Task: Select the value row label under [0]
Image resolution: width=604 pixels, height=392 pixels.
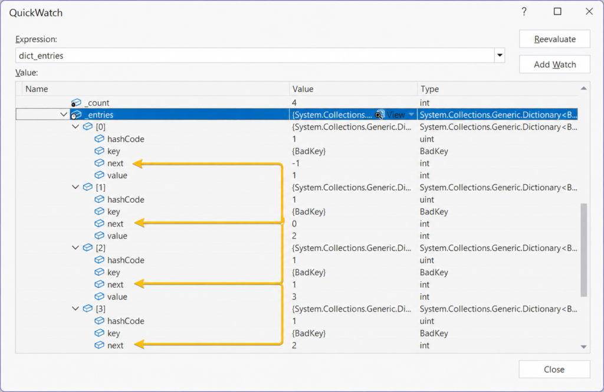Action: coord(117,175)
